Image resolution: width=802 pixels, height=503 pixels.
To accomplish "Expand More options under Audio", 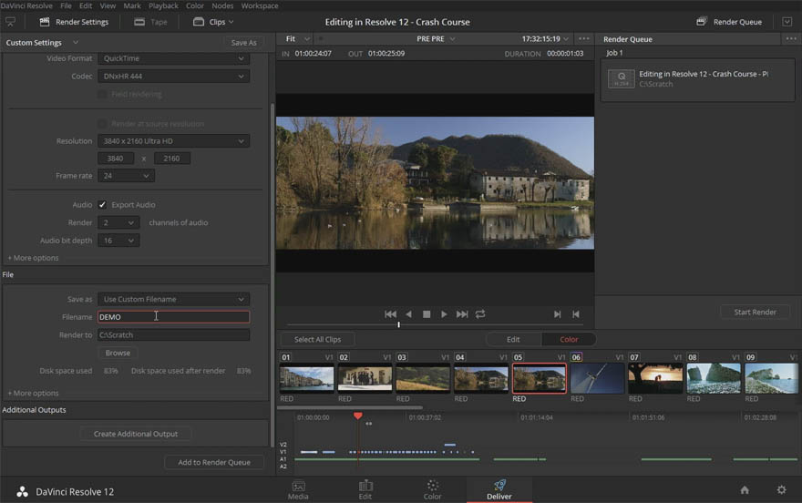I will 33,258.
